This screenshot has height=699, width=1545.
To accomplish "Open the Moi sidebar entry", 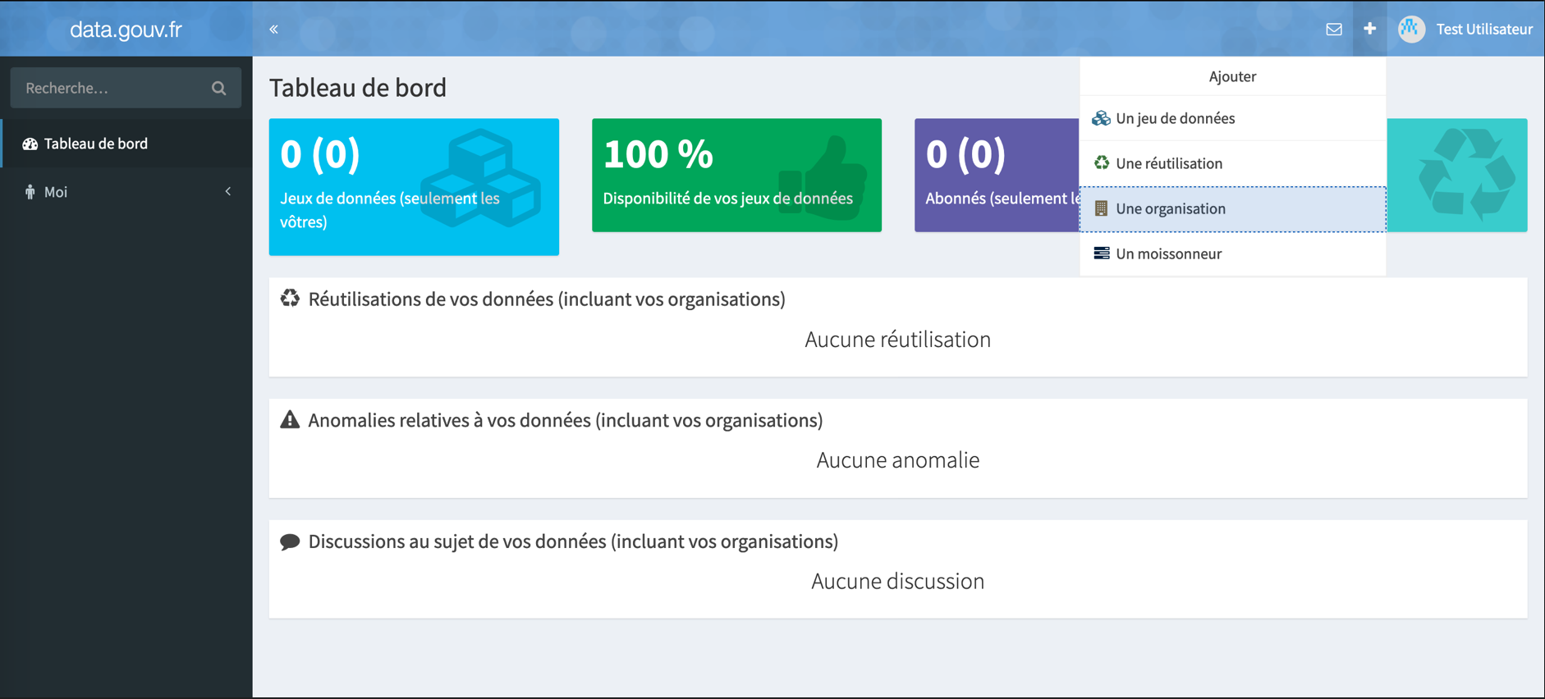I will tap(126, 192).
